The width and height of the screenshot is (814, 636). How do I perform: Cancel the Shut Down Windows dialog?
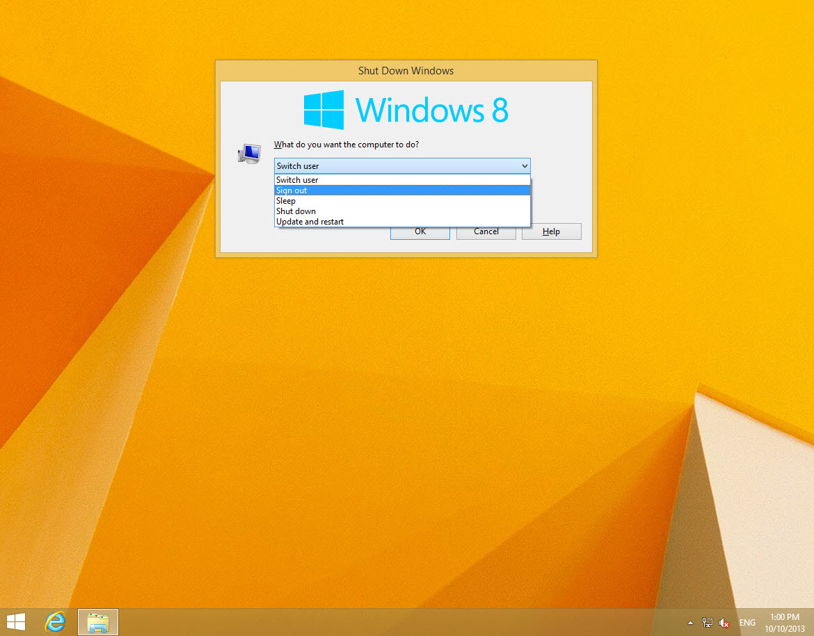click(486, 231)
